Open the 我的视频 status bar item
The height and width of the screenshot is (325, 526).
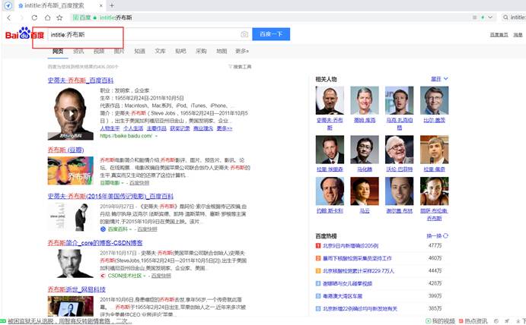pos(440,321)
